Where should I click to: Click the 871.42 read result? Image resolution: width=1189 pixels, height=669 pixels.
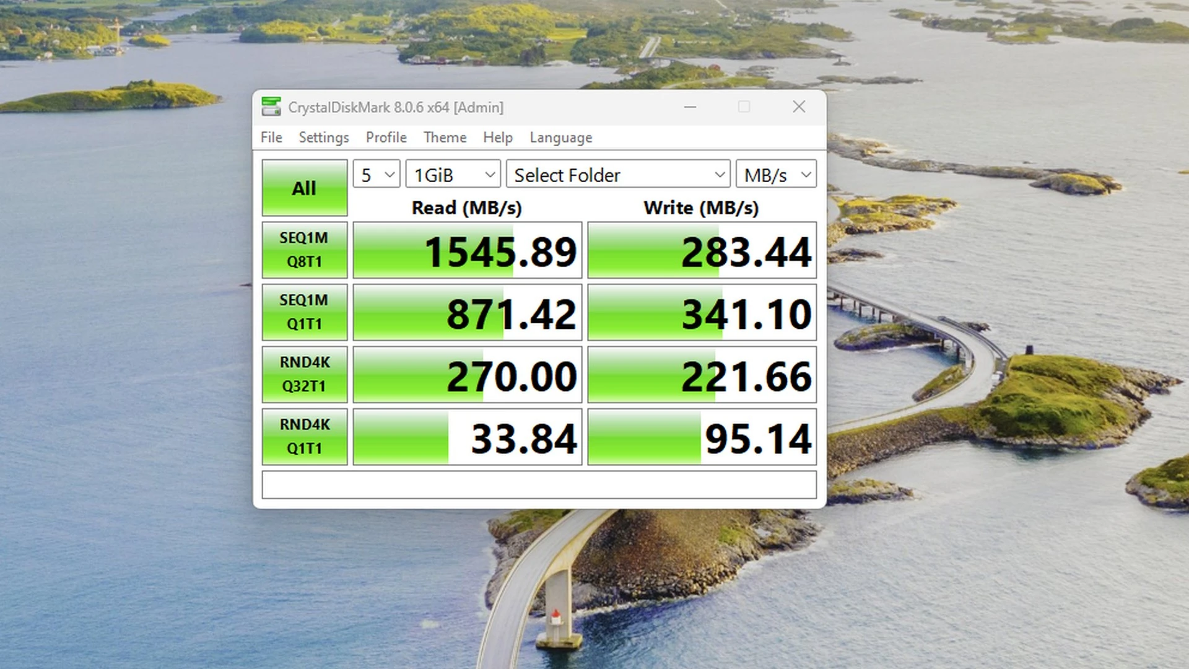[x=468, y=312]
